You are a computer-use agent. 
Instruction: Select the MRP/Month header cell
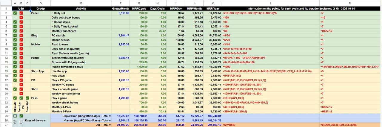tap(195, 9)
